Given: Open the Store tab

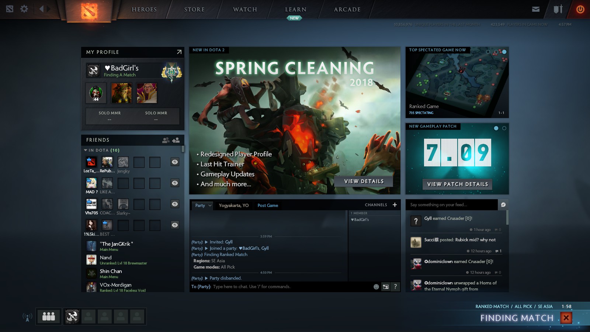Looking at the screenshot, I should pyautogui.click(x=194, y=10).
